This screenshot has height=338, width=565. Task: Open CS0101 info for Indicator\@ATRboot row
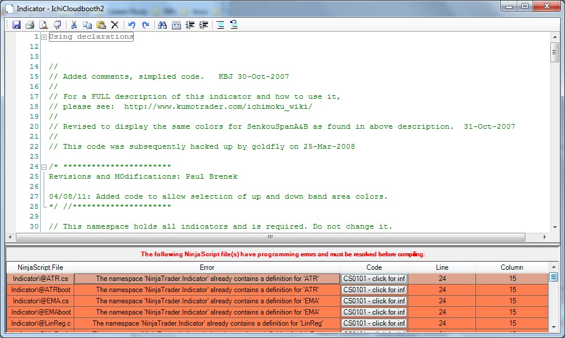click(x=374, y=290)
